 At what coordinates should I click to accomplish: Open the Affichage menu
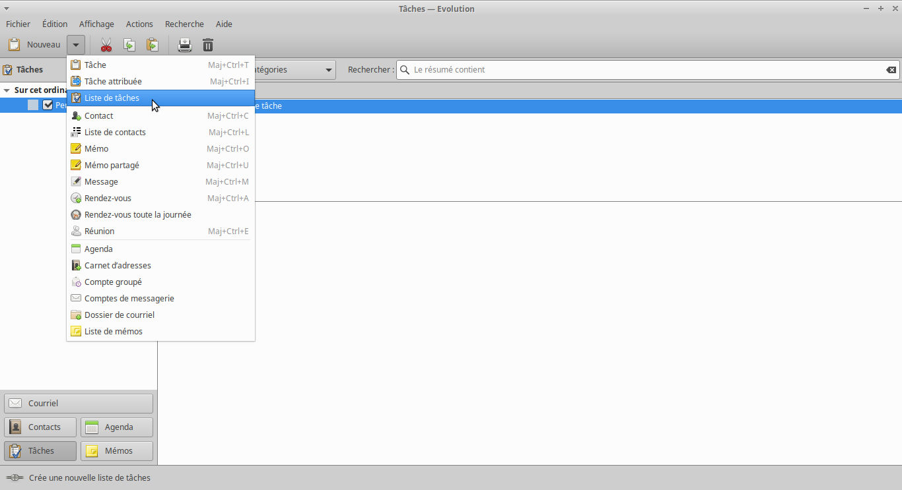[x=96, y=24]
